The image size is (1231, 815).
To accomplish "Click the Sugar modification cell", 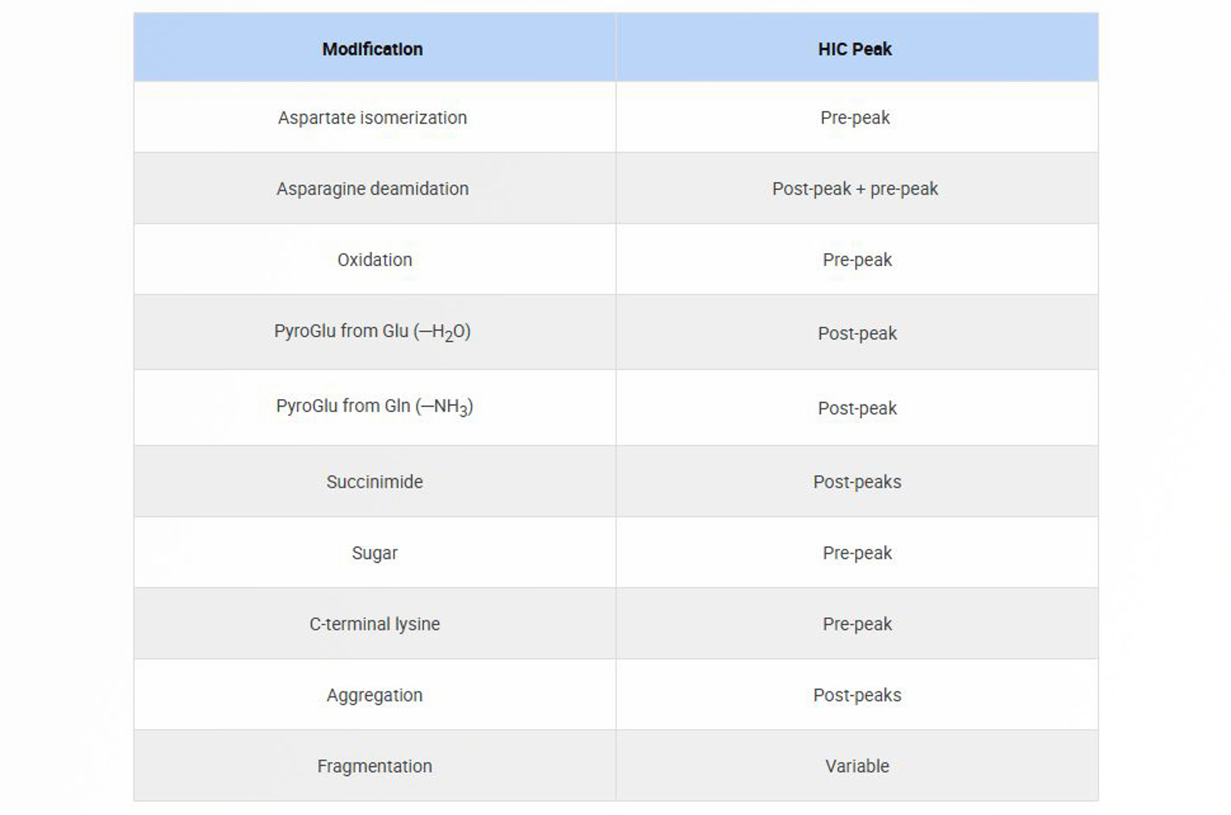I will 375,553.
